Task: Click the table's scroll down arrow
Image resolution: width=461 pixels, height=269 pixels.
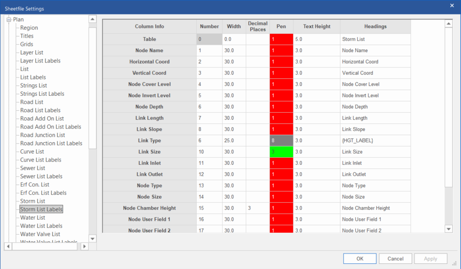Action: 448,229
